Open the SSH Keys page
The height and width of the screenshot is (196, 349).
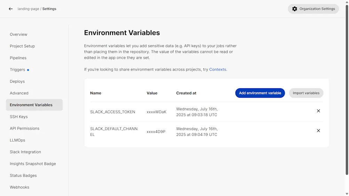pos(19,117)
